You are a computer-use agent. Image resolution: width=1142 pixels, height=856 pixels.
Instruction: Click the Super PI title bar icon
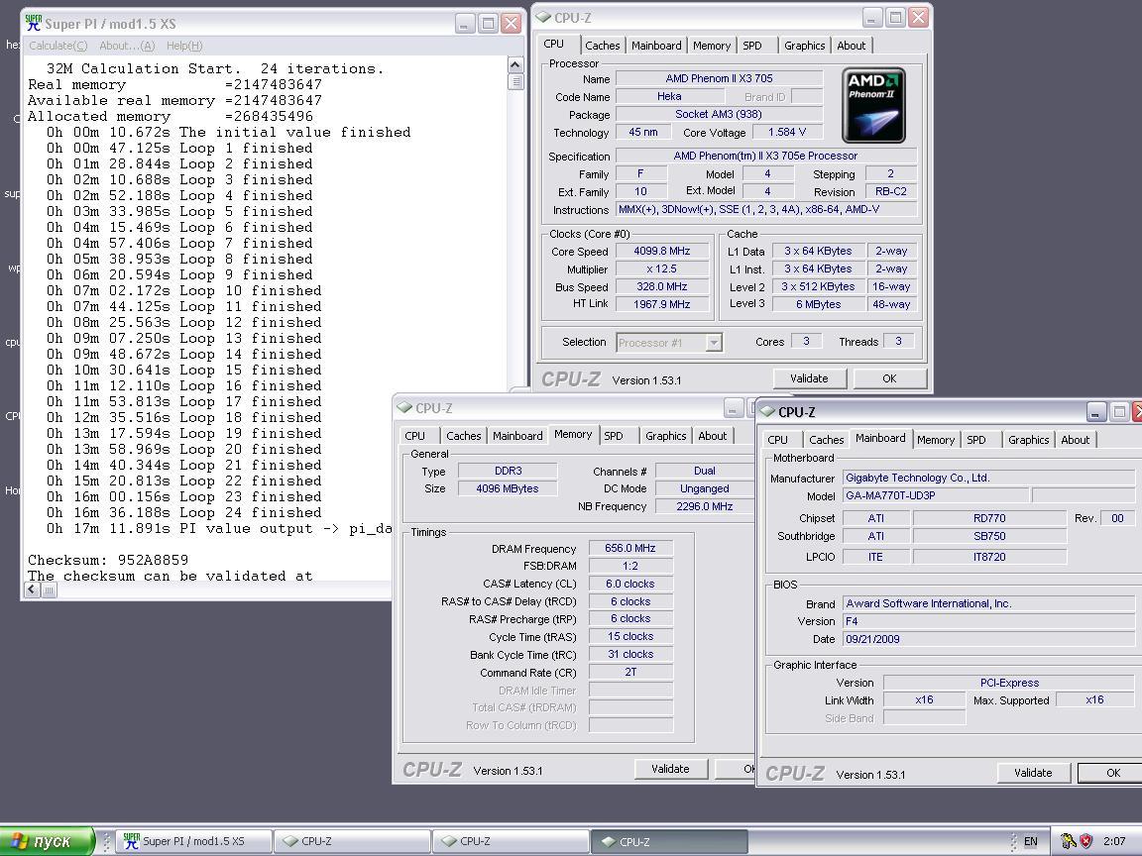point(33,24)
